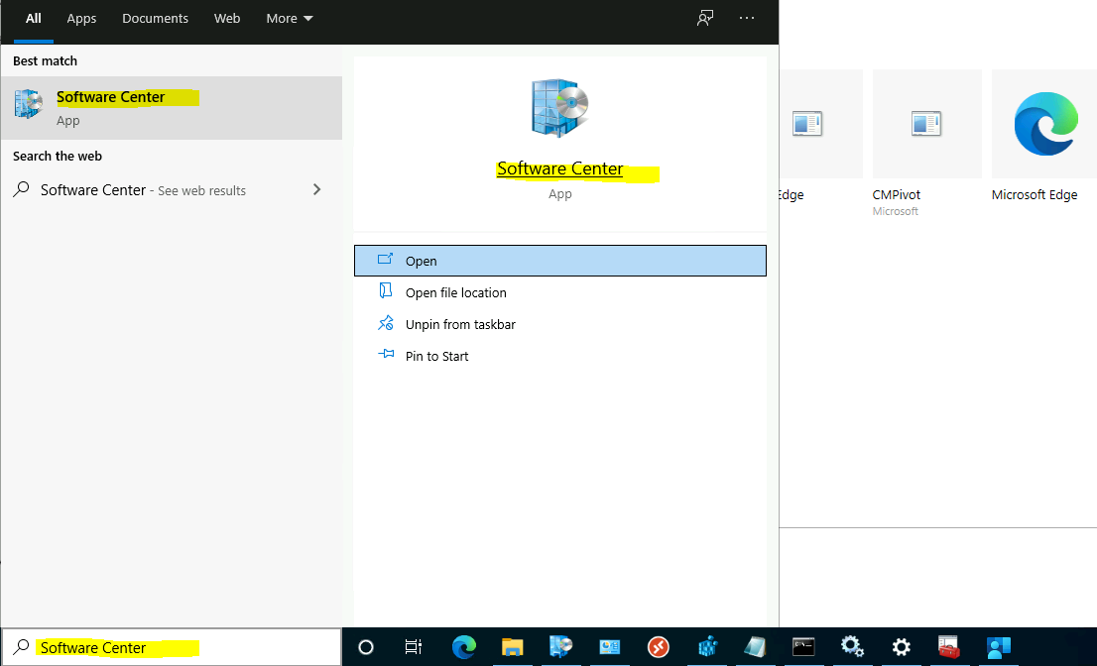
Task: Open Cortana circle on taskbar
Action: 365,647
